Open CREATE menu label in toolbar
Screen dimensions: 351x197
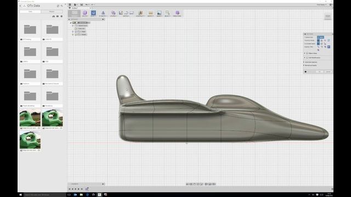[85, 16]
